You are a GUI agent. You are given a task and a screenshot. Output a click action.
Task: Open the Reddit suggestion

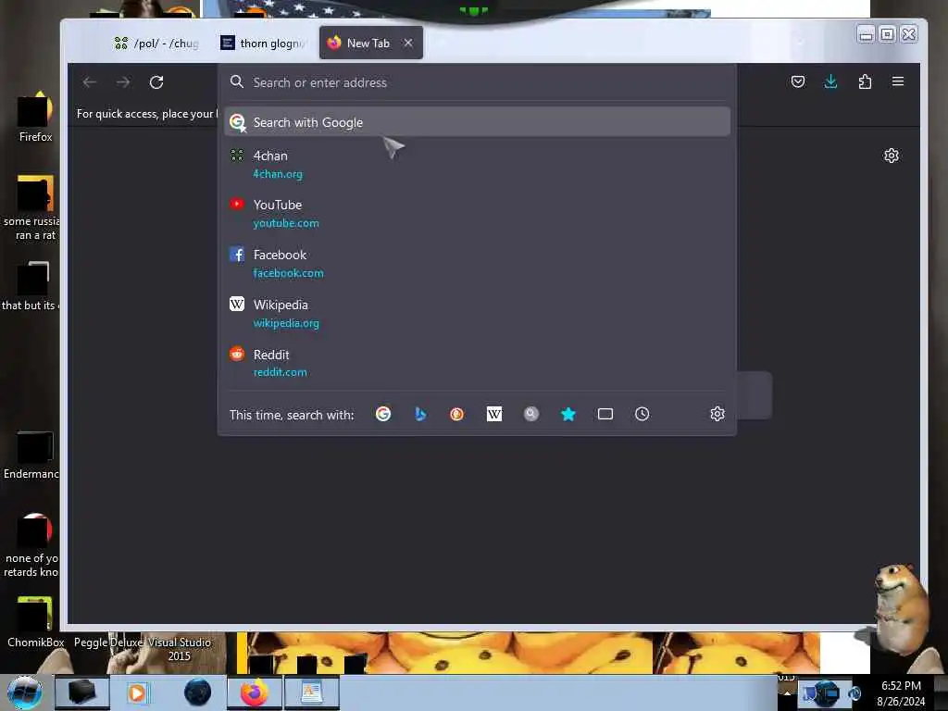pos(477,363)
